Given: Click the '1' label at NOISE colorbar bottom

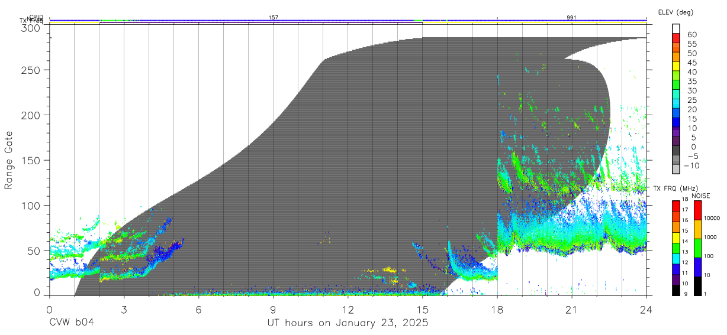Looking at the screenshot, I should tap(706, 294).
